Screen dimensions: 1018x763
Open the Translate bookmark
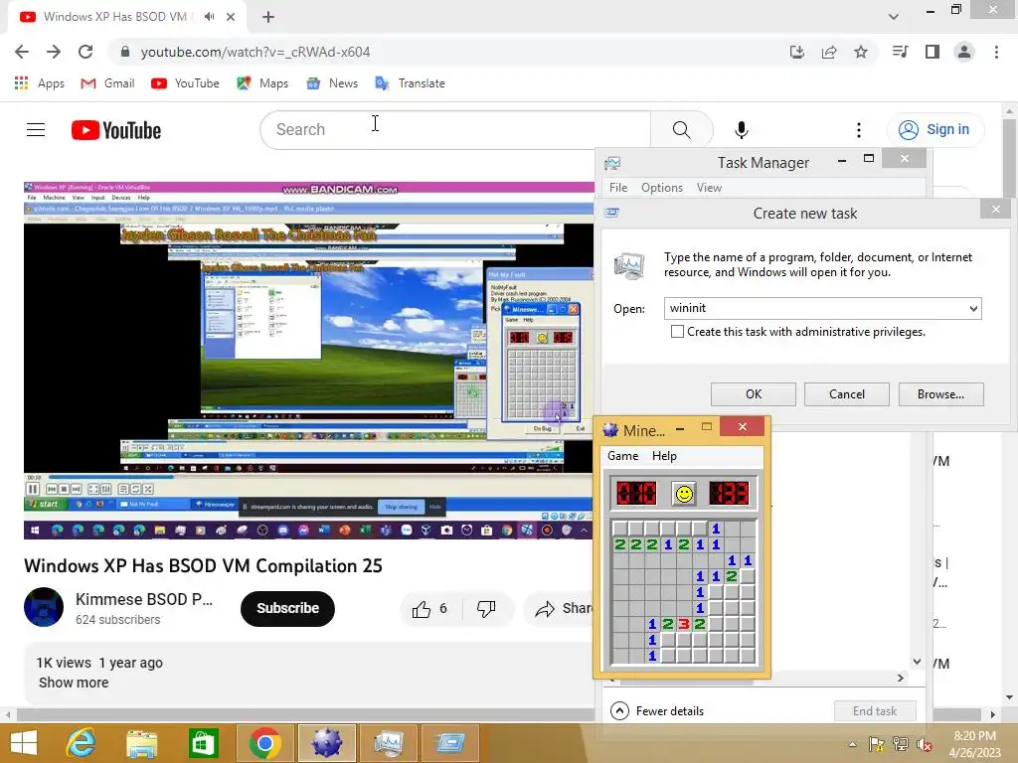coord(411,83)
